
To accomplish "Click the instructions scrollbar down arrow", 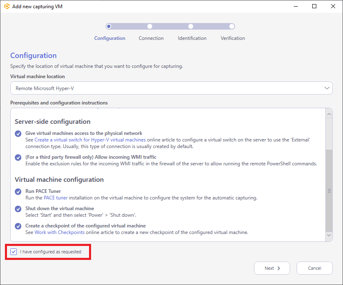I will (x=329, y=235).
